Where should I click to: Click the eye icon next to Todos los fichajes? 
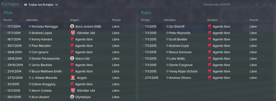pyautogui.click(x=26, y=5)
